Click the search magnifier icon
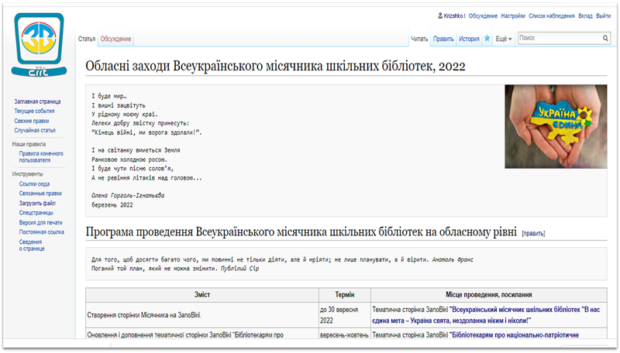Viewport: 620px width, 353px height. click(605, 38)
